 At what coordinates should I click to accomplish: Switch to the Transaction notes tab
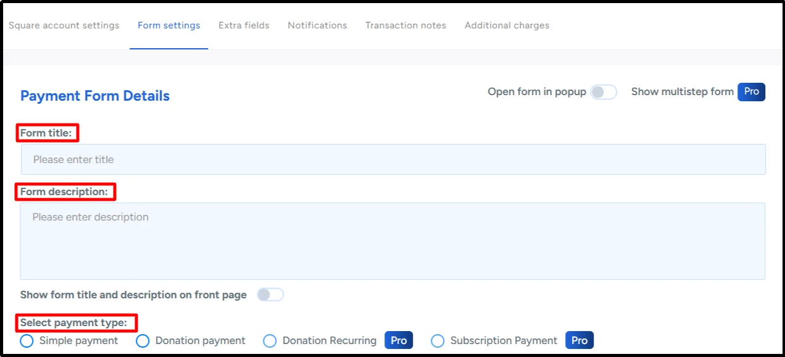405,25
